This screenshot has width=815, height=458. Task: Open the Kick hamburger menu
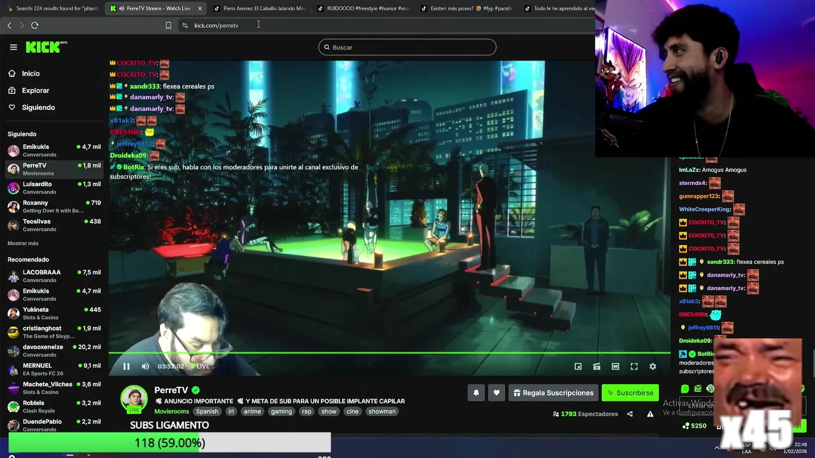click(x=13, y=47)
